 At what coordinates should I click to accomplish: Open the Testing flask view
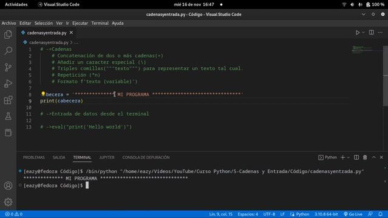8,116
